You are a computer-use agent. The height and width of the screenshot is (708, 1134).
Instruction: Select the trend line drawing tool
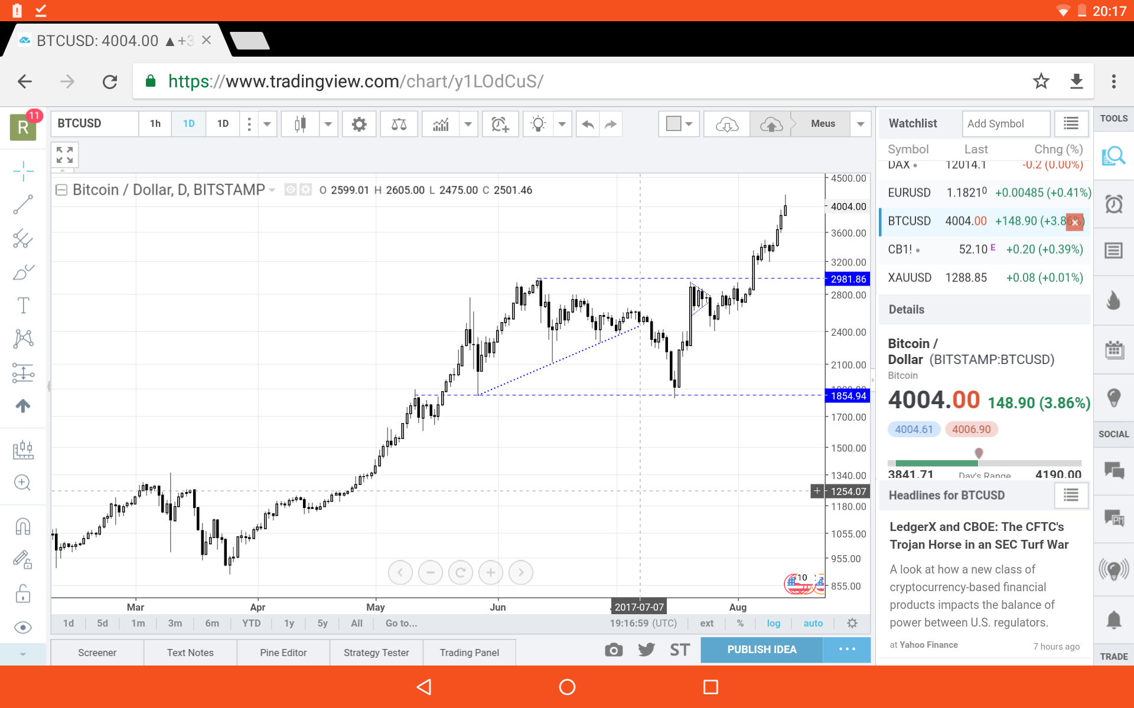(23, 205)
